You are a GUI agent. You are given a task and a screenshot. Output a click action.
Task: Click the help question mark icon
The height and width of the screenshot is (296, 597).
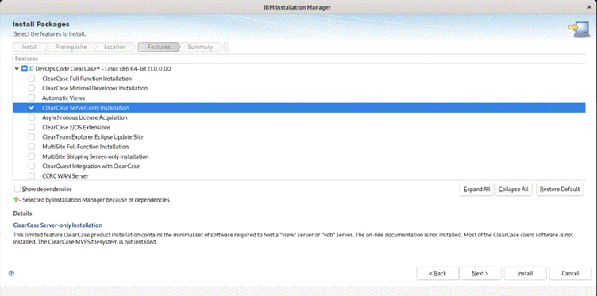click(11, 273)
